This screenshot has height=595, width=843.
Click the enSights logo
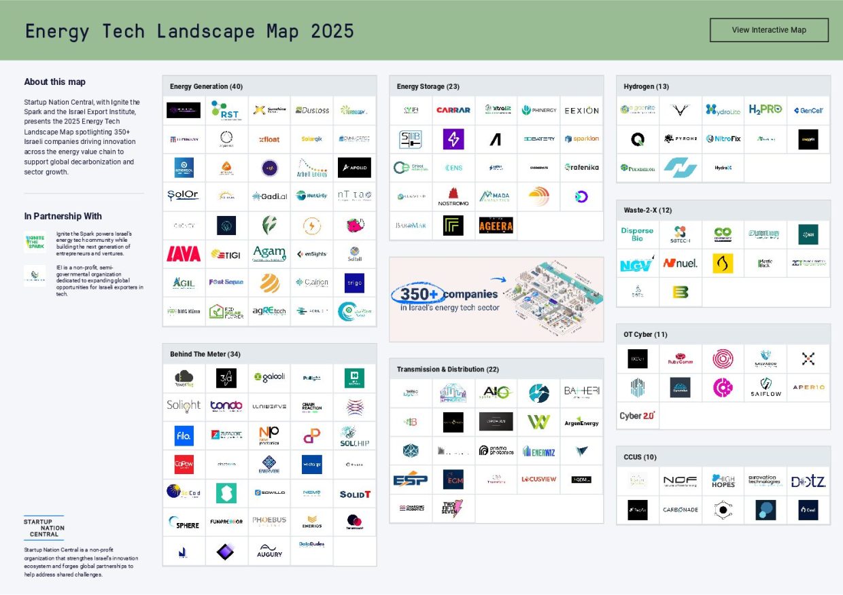tap(312, 254)
